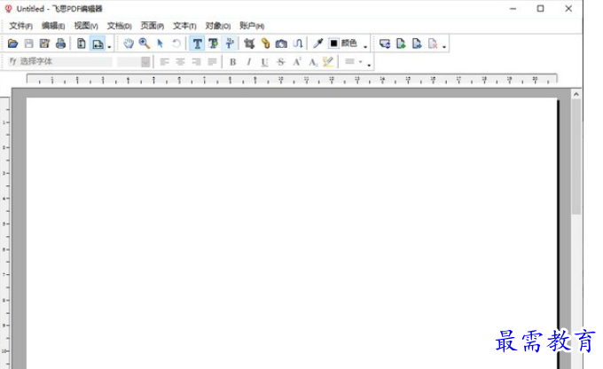Image resolution: width=603 pixels, height=369 pixels.
Task: Click align text left icon
Action: tap(165, 61)
